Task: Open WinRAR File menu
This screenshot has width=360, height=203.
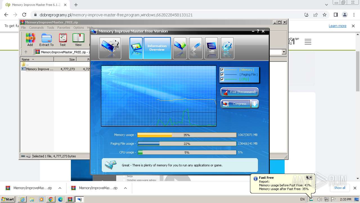Action: point(23,28)
